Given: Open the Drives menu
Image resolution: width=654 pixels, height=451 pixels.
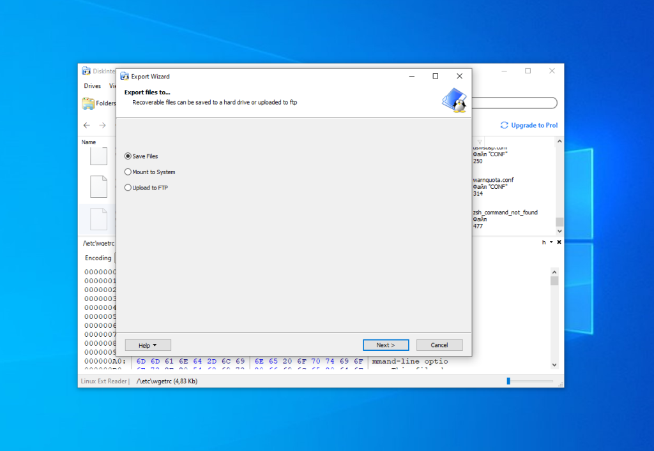Looking at the screenshot, I should [93, 86].
